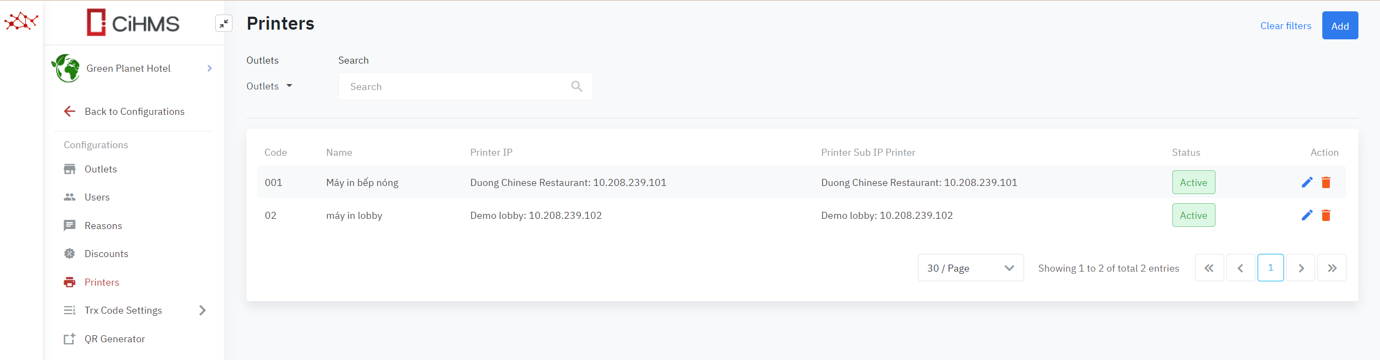Select page 1 in pagination
Viewport: 1380px width, 360px height.
pyautogui.click(x=1270, y=268)
